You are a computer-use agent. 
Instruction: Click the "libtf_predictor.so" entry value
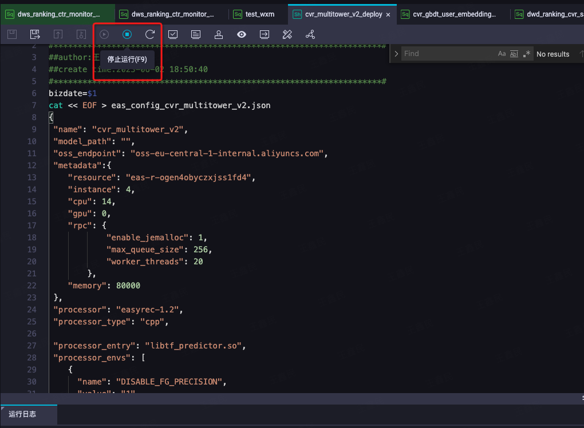[193, 346]
